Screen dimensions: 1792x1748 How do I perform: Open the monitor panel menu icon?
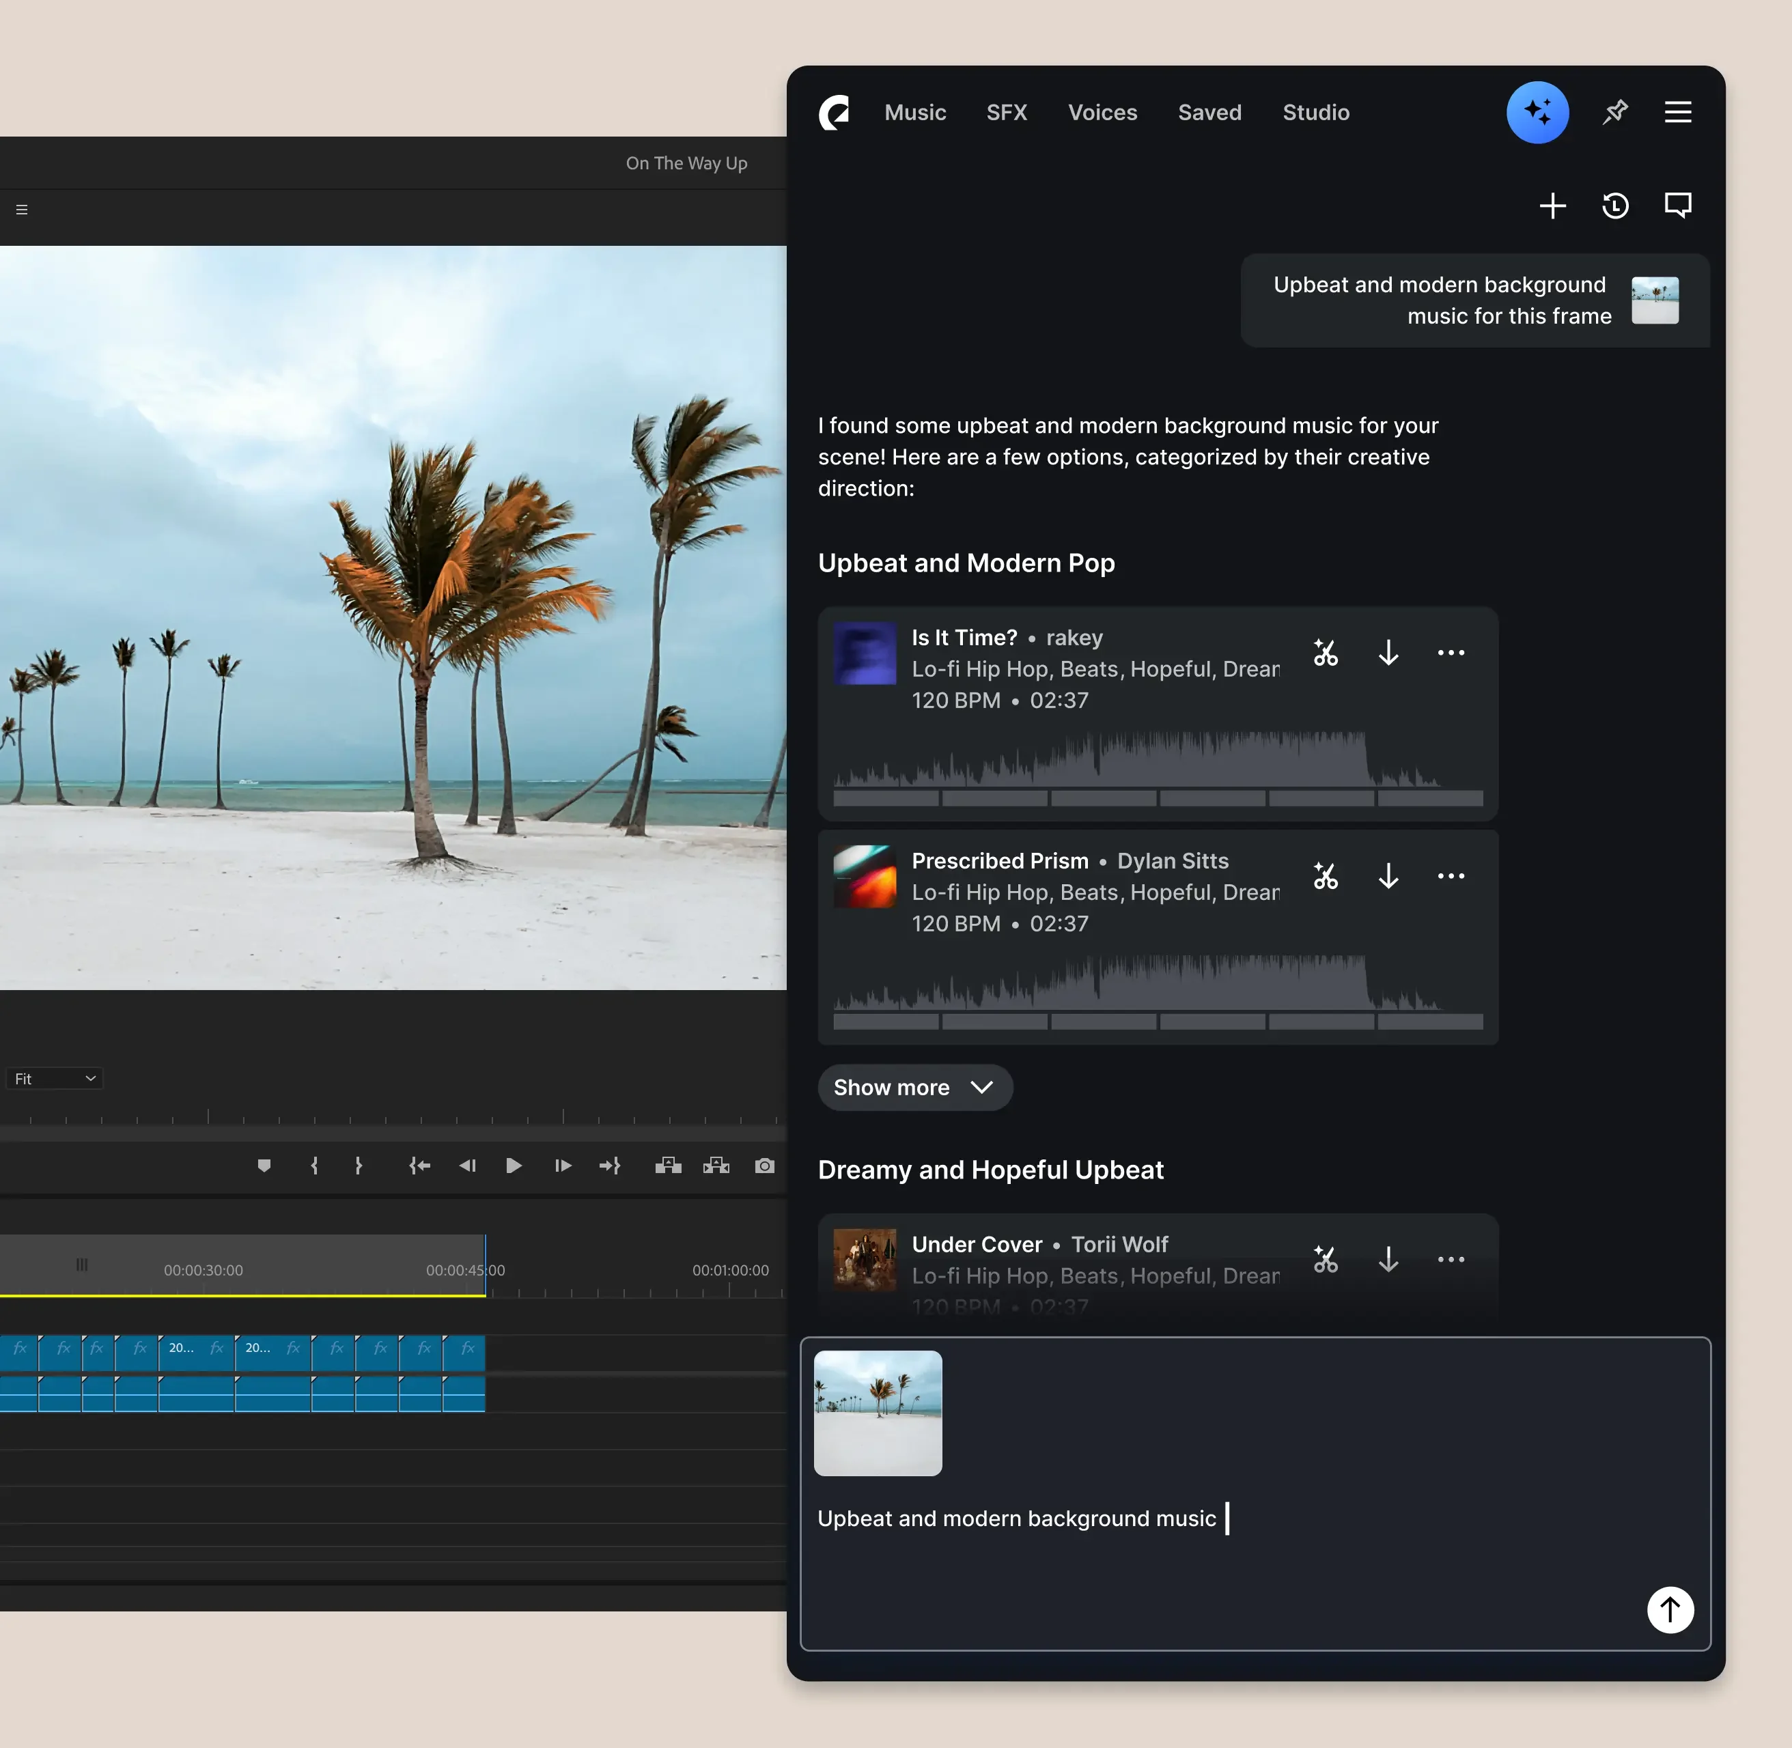pyautogui.click(x=22, y=210)
